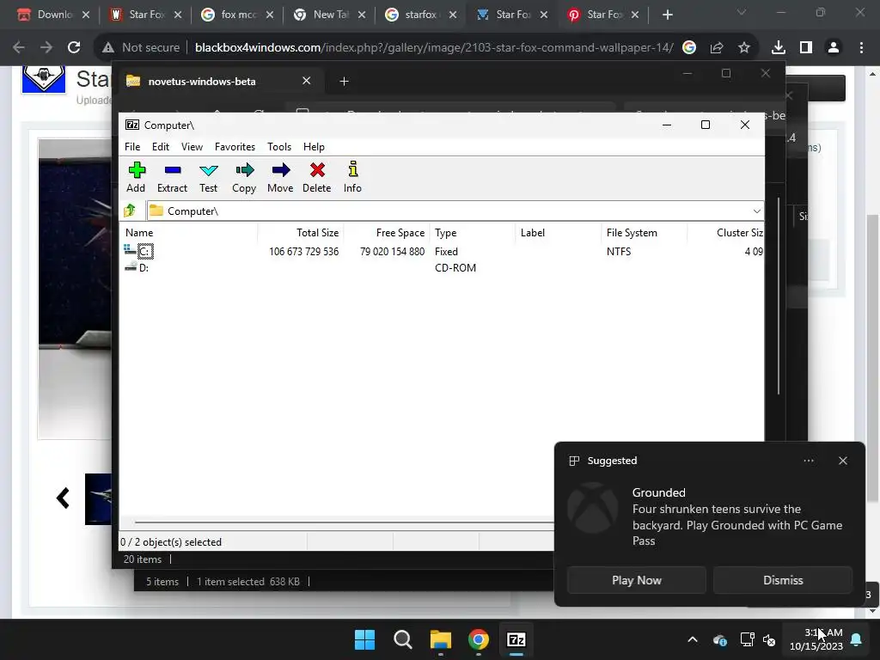This screenshot has width=880, height=660.
Task: Select the C: drive row
Action: point(443,252)
